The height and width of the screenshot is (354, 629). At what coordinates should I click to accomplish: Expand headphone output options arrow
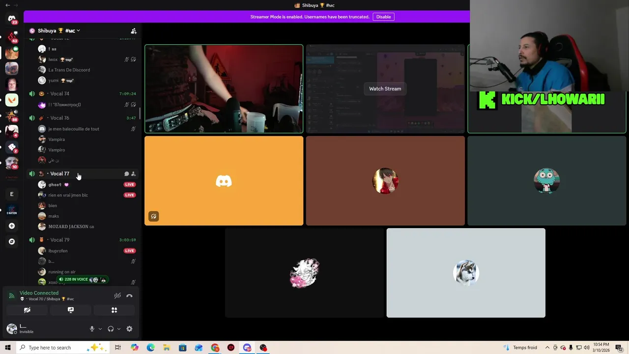pyautogui.click(x=119, y=329)
